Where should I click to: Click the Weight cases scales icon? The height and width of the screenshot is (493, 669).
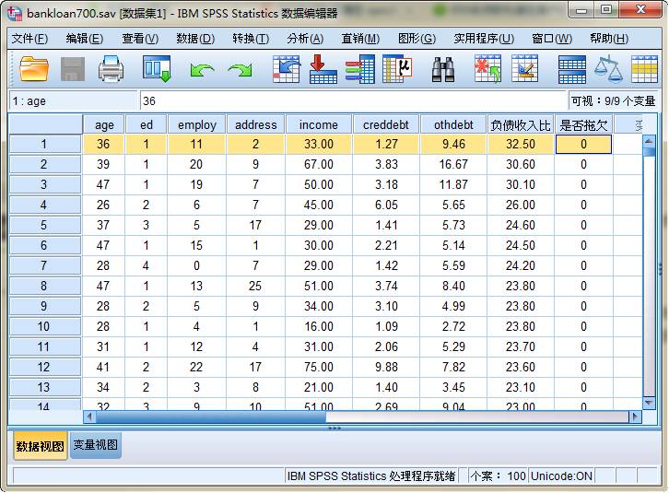[608, 69]
